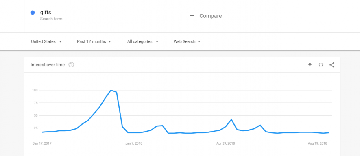Download the Interest over time data

[310, 65]
